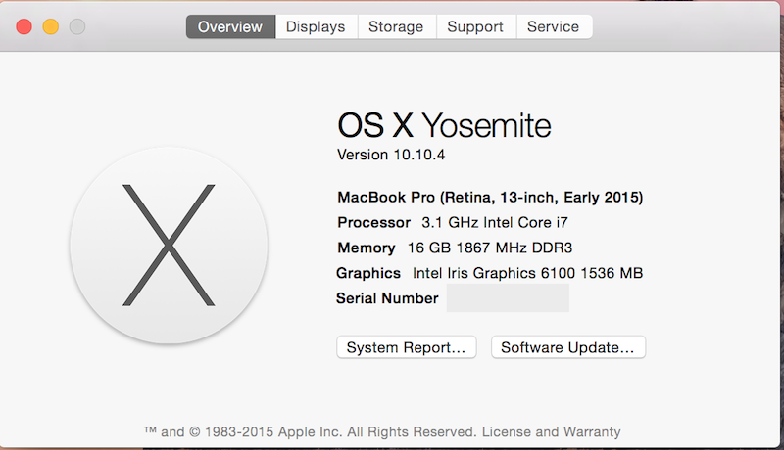784x450 pixels.
Task: Click Version 10.10.4 to reveal build number
Action: [x=391, y=155]
